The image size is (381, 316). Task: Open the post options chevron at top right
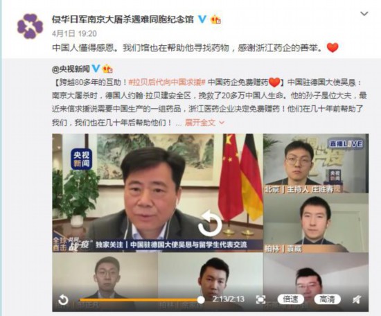[x=364, y=14]
